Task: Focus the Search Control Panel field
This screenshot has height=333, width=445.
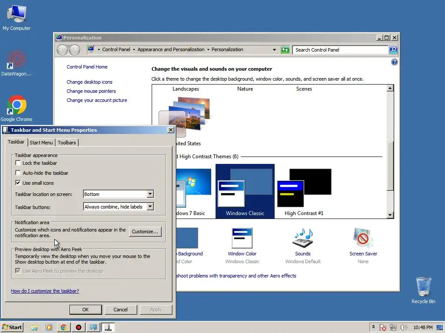Action: [340, 50]
